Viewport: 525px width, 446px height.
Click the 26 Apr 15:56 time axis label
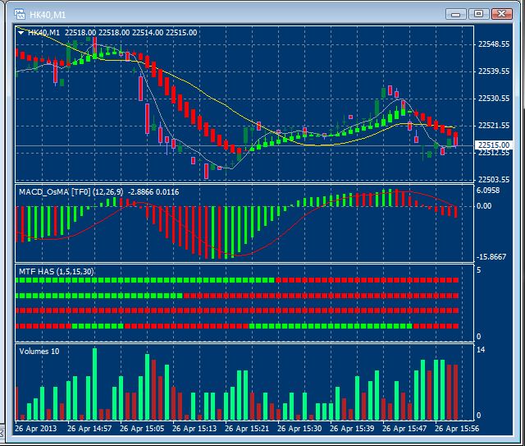(457, 429)
